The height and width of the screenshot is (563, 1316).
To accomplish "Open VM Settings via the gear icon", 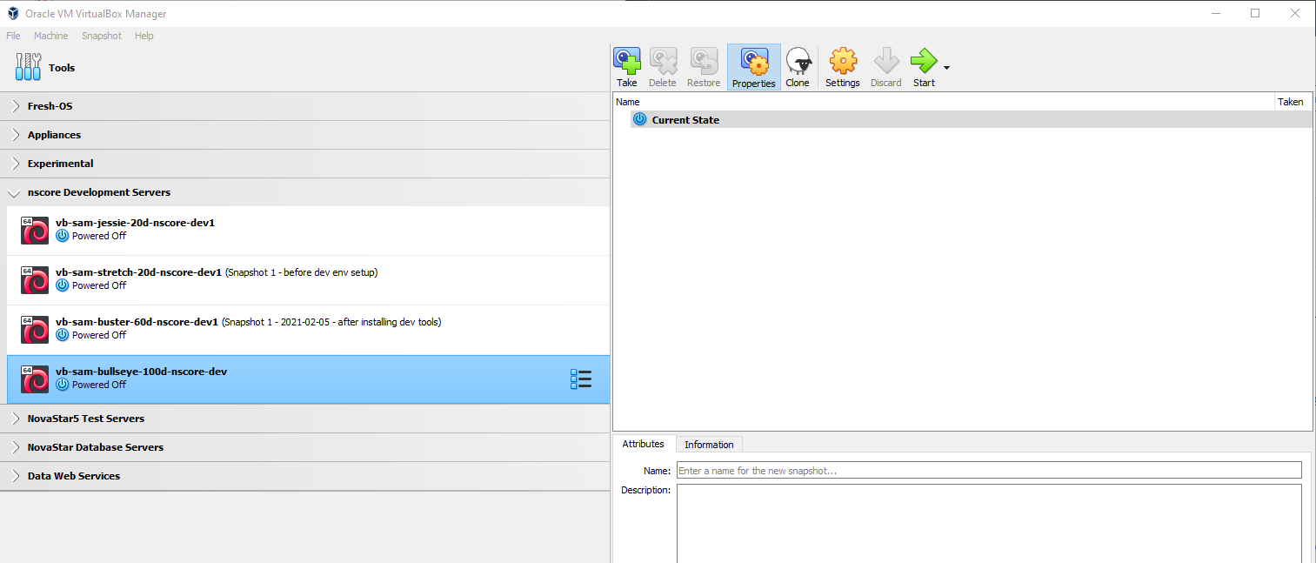I will [x=842, y=66].
